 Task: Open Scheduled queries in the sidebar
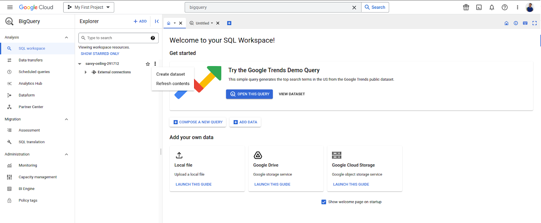tap(34, 72)
